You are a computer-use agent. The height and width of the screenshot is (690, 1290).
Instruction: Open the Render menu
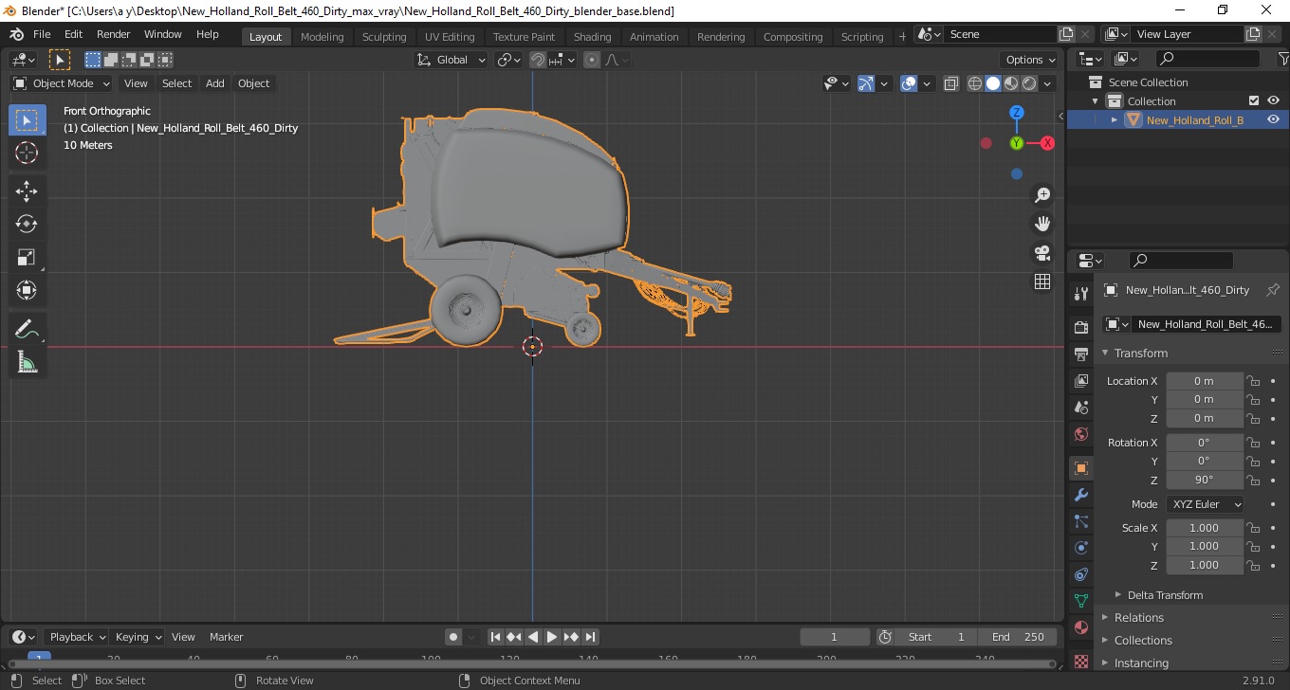tap(113, 34)
